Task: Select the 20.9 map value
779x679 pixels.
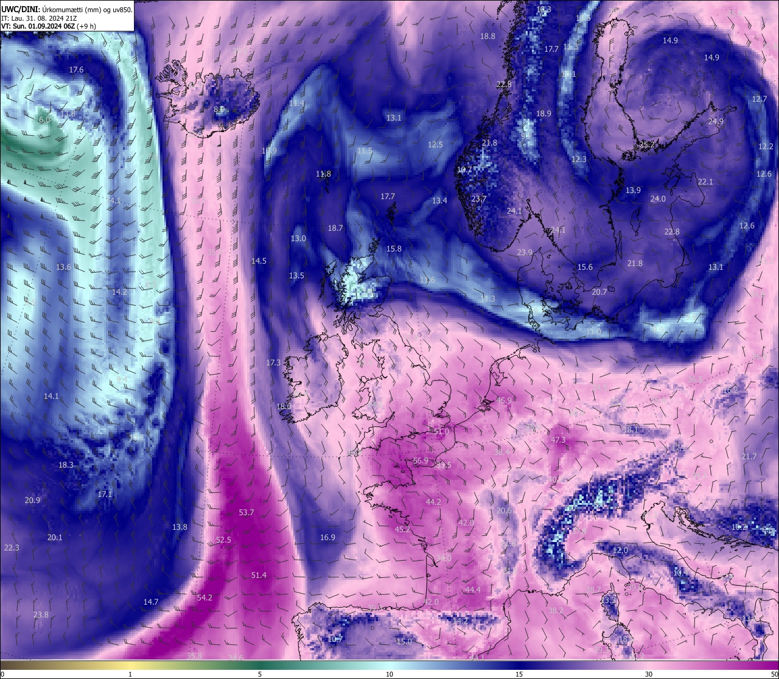Action: 32,501
